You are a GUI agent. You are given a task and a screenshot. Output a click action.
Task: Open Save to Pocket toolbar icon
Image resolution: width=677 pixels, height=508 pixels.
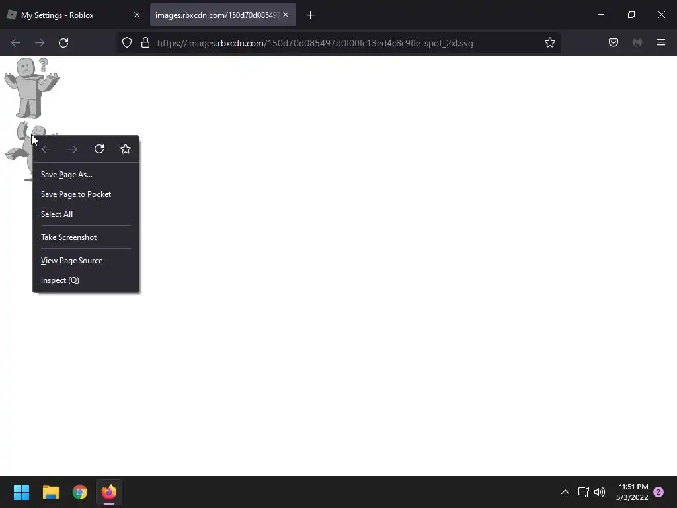coord(614,42)
